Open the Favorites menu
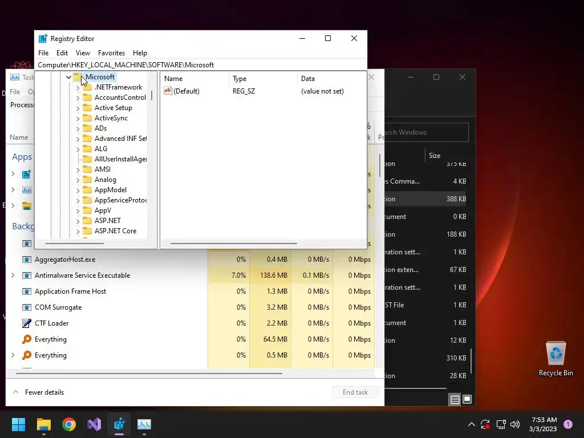The width and height of the screenshot is (584, 438). [111, 53]
